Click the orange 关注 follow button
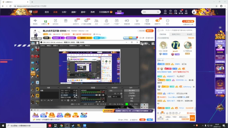Viewport: 228px width, 128px height. (x=149, y=31)
